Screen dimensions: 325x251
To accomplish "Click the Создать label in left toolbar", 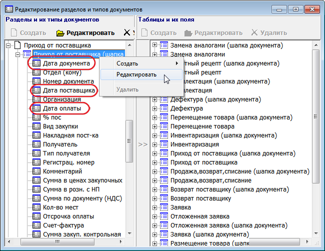I will 33,32.
